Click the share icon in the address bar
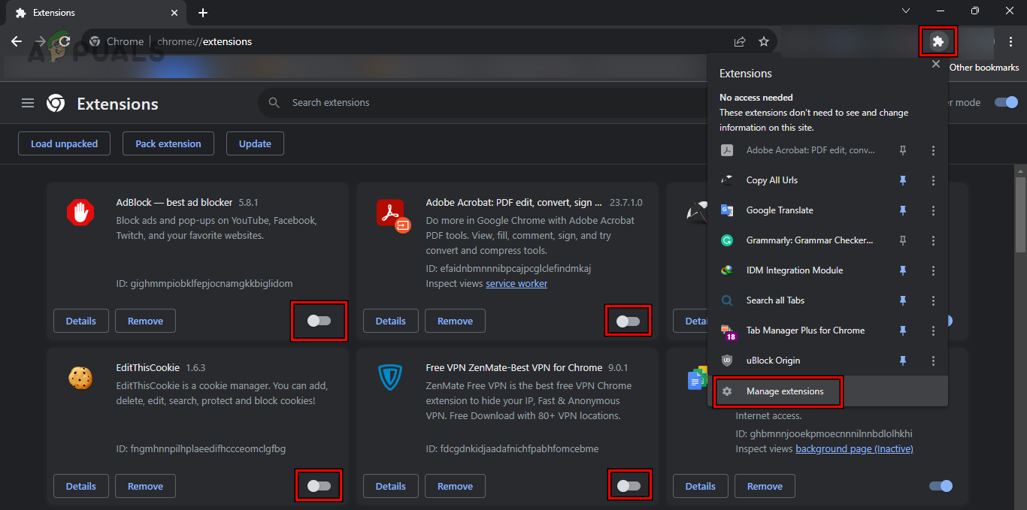1027x510 pixels. 739,41
